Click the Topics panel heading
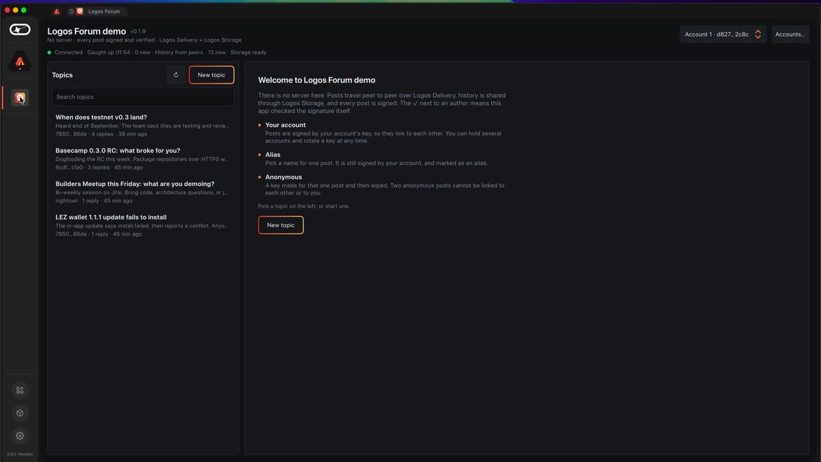This screenshot has width=821, height=462. click(62, 75)
